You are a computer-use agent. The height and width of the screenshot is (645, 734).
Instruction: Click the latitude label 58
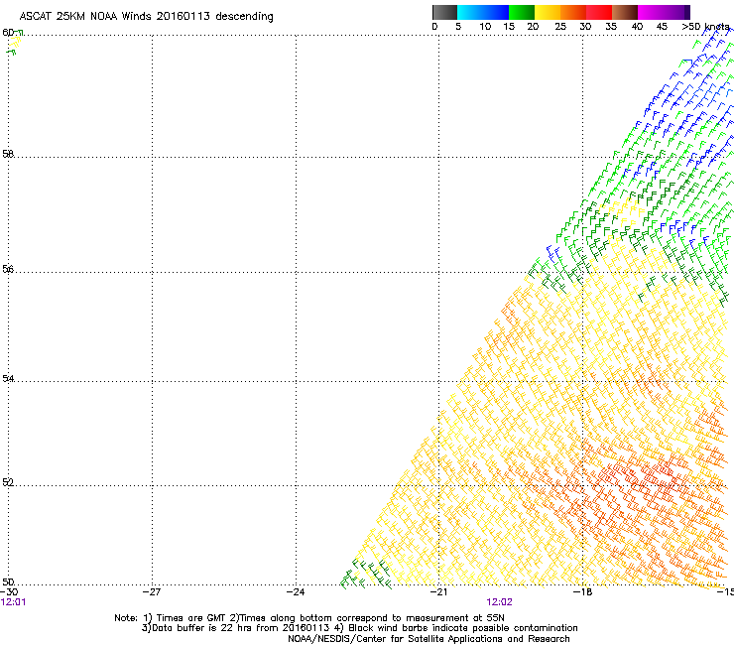click(8, 154)
